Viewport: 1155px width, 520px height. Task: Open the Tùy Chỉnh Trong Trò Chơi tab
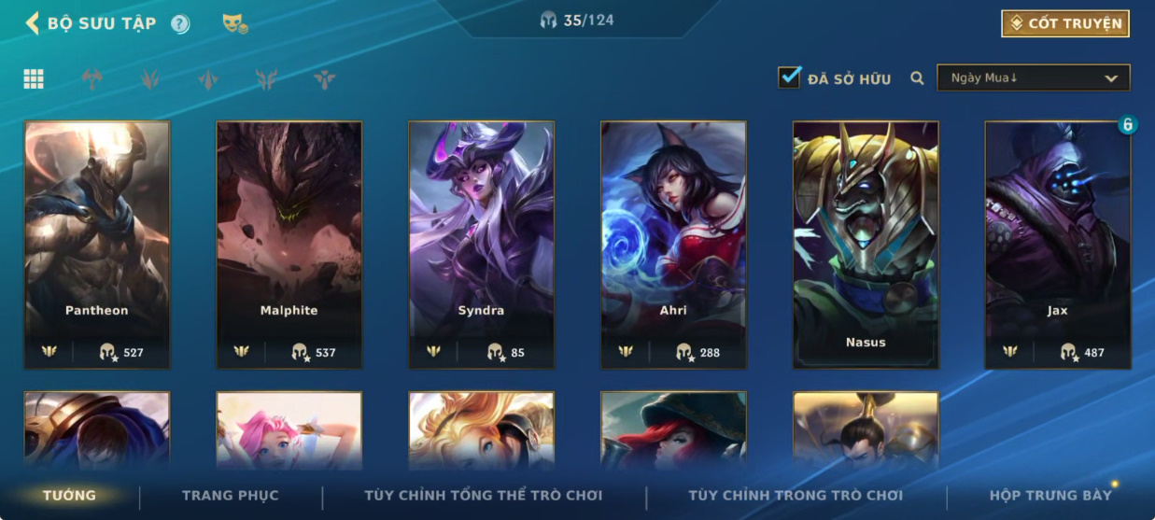(x=796, y=495)
